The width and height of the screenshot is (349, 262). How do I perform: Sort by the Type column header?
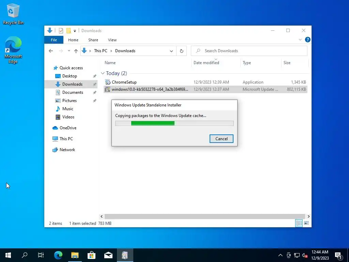(x=247, y=63)
